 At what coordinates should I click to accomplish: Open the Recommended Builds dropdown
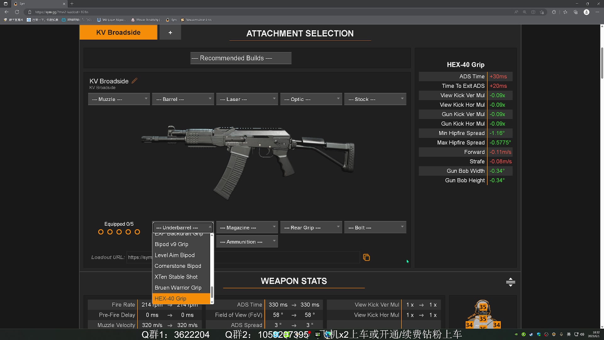click(241, 58)
